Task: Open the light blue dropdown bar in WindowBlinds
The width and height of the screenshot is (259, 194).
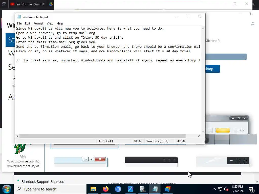Action: [x=226, y=57]
